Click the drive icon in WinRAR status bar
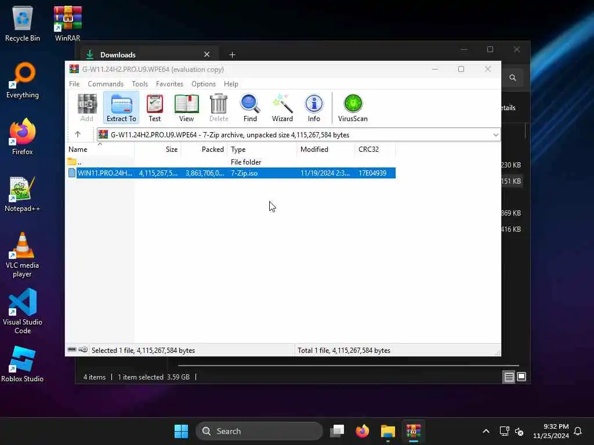The height and width of the screenshot is (445, 594). [x=72, y=349]
